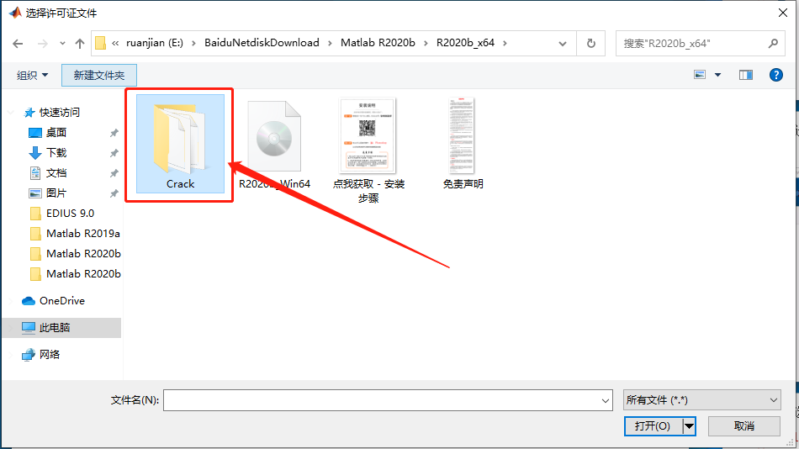Select the 免责声明 document
This screenshot has height=449, width=799.
(x=463, y=144)
